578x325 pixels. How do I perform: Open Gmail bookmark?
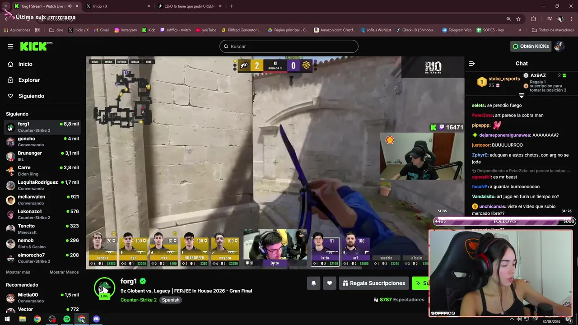(101, 30)
